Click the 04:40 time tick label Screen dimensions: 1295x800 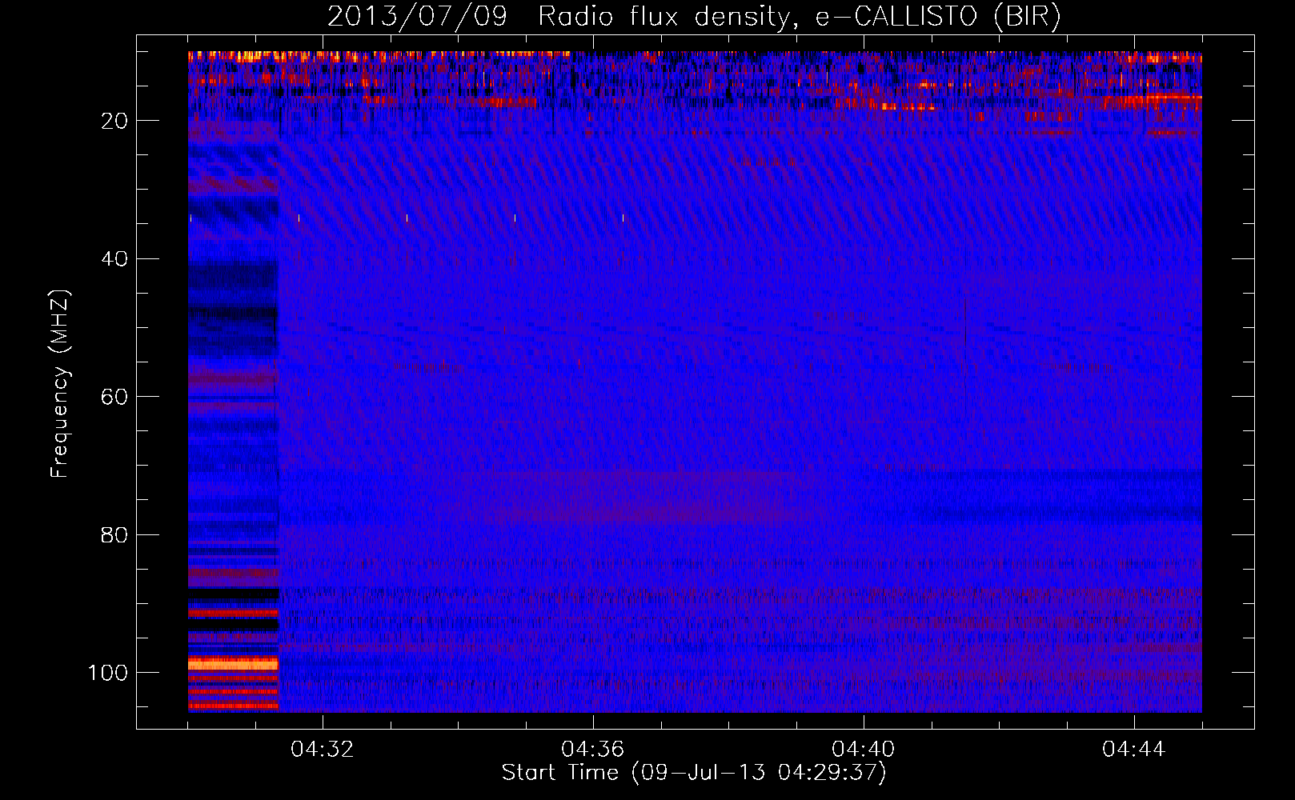tap(864, 750)
